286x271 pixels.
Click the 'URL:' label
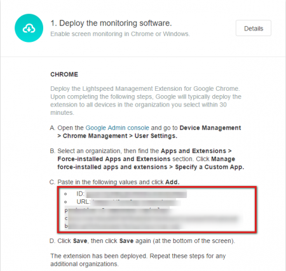click(83, 202)
